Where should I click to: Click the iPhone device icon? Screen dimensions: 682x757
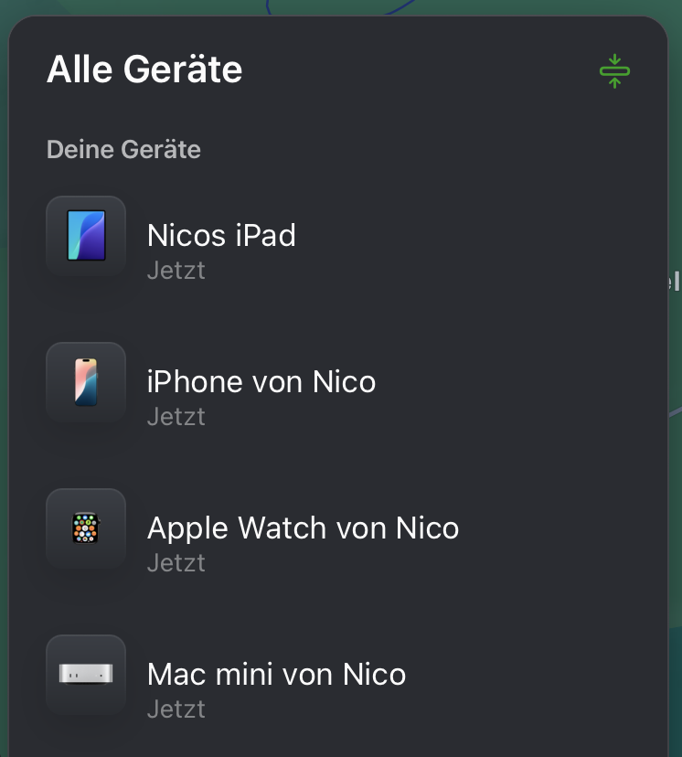click(86, 382)
